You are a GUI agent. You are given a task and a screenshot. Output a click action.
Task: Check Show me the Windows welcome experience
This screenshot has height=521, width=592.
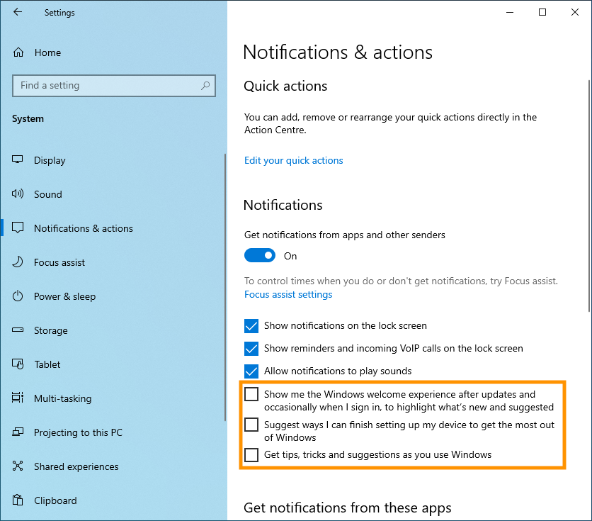[x=251, y=394]
